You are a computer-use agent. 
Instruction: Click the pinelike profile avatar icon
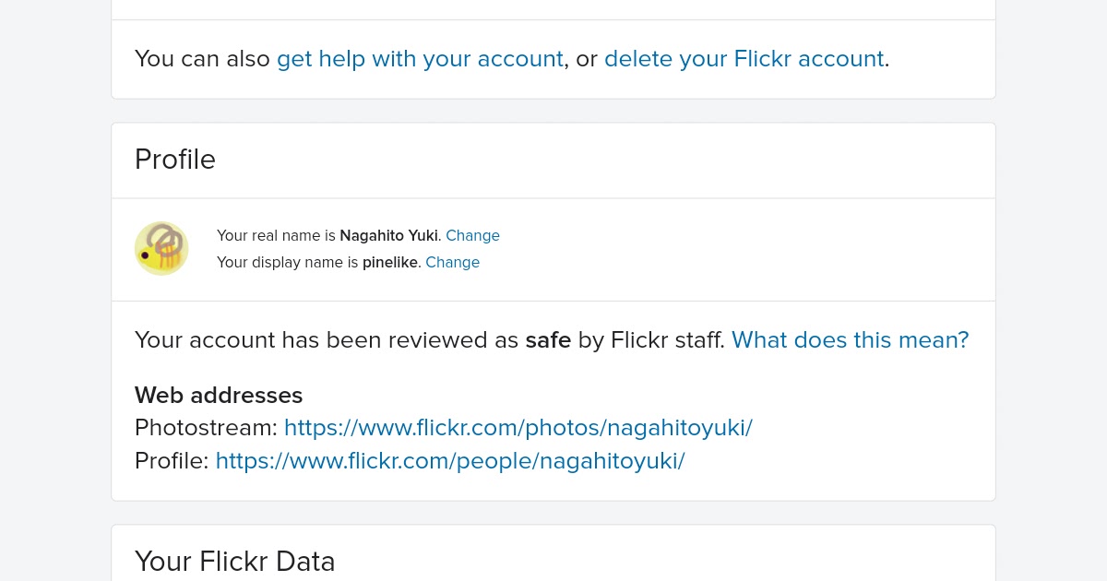[161, 248]
